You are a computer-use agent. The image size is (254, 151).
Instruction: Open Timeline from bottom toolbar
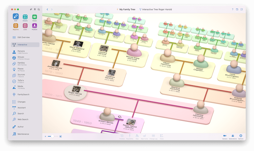[x=122, y=137]
